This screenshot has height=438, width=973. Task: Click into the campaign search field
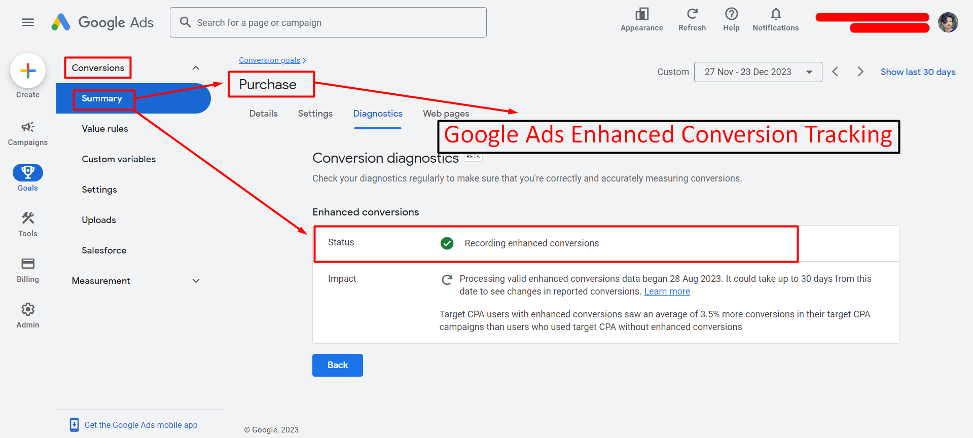coord(328,22)
